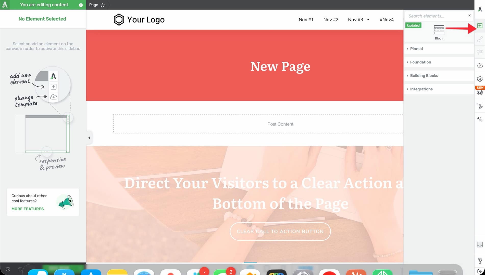Expand the Pinned elements section
Screen dimensions: 485x275
[x=439, y=49]
